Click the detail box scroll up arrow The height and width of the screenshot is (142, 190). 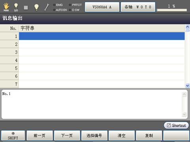184,94
